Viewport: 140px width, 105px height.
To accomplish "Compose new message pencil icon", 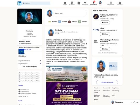I will click(134, 102).
